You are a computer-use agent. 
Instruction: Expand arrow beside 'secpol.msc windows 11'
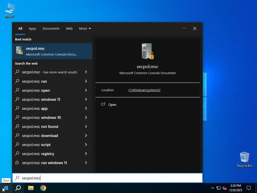tap(86, 99)
